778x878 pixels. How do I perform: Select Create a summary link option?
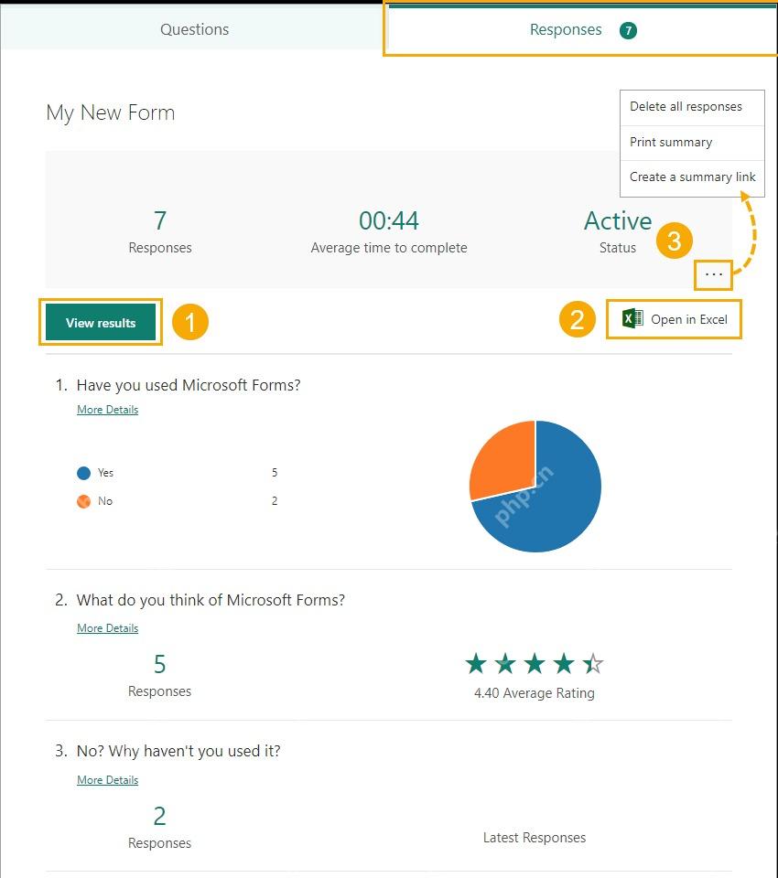[692, 177]
